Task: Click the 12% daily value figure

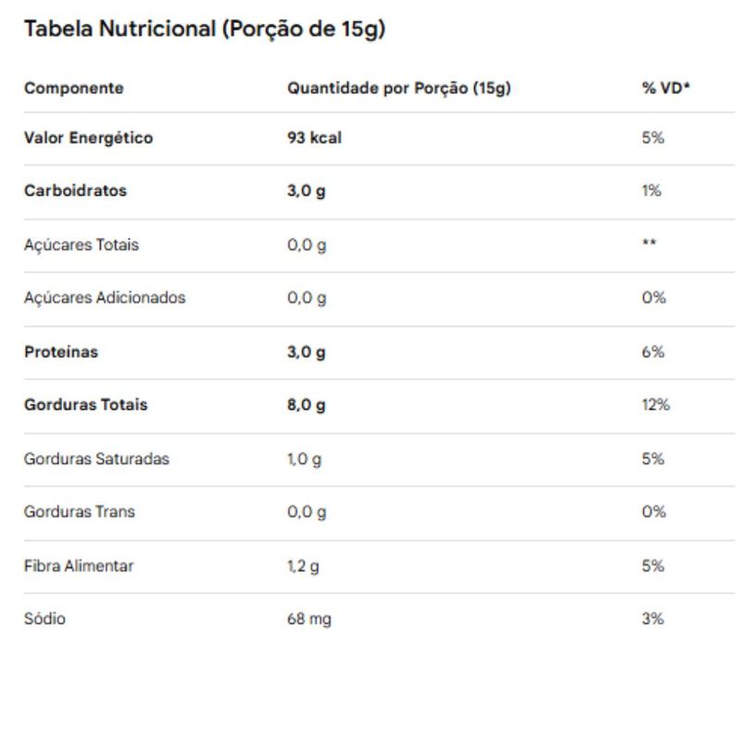Action: pos(656,405)
